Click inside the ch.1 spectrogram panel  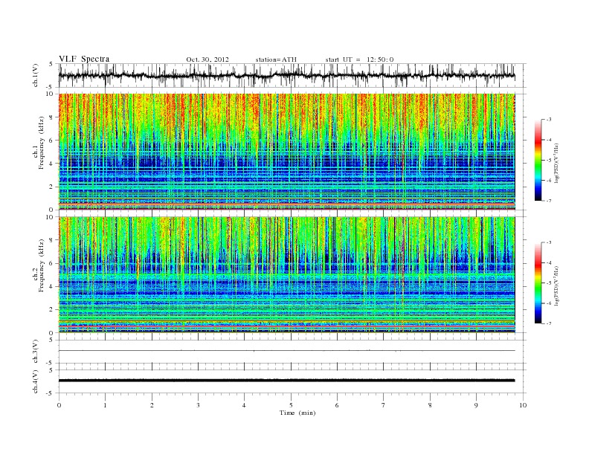[286, 152]
